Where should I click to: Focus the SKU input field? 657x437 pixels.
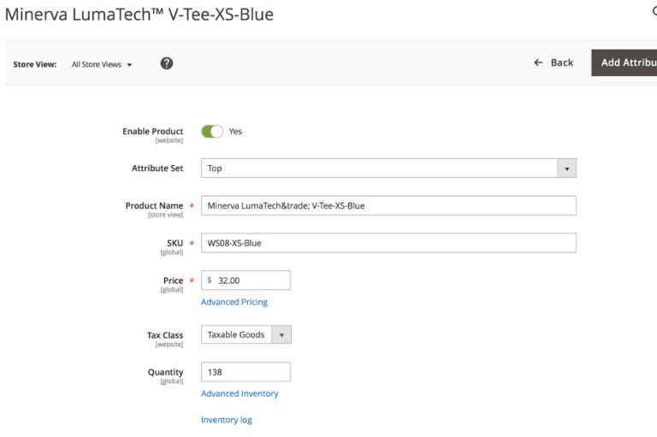[388, 243]
